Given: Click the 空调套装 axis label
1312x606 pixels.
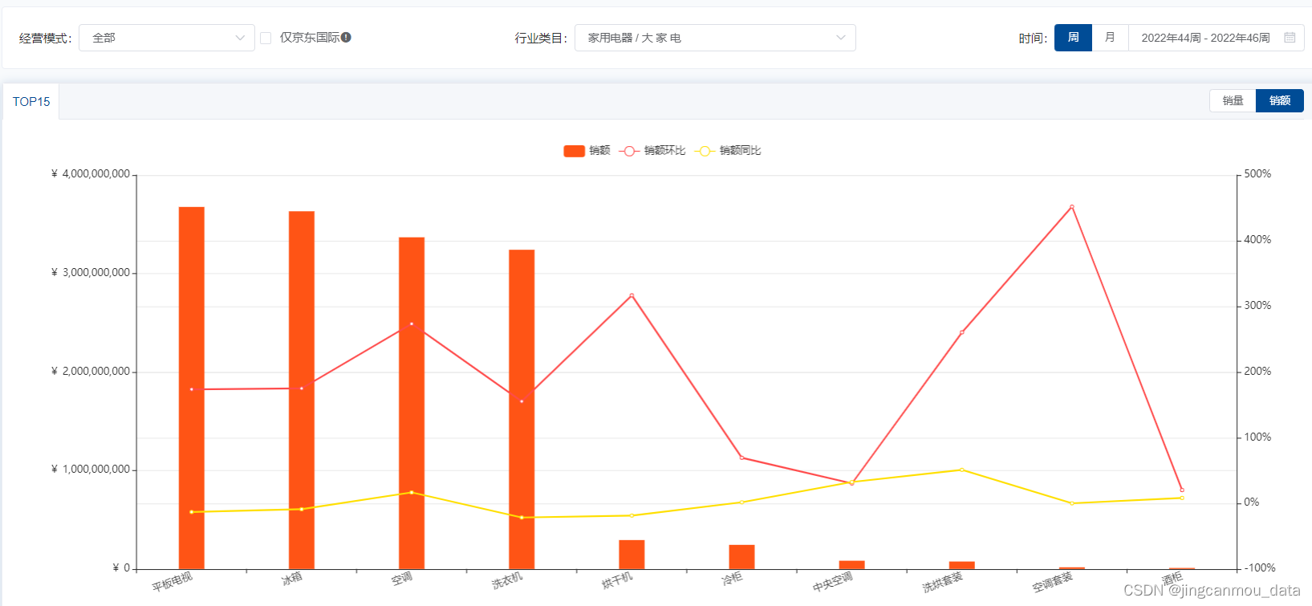Looking at the screenshot, I should click(1052, 582).
